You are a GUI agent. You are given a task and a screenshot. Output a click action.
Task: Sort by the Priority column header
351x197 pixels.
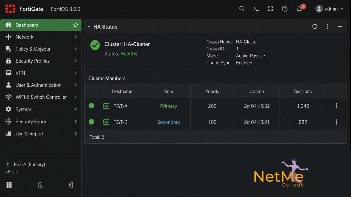[212, 91]
